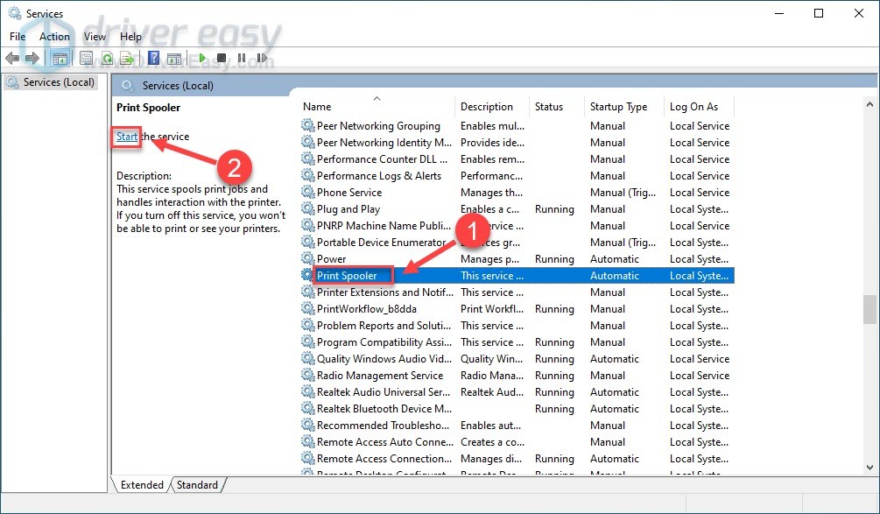880x514 pixels.
Task: Sort by the Startup Type column header
Action: click(x=619, y=107)
